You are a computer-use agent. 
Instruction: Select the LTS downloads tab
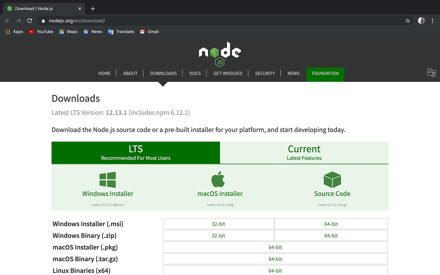point(135,153)
